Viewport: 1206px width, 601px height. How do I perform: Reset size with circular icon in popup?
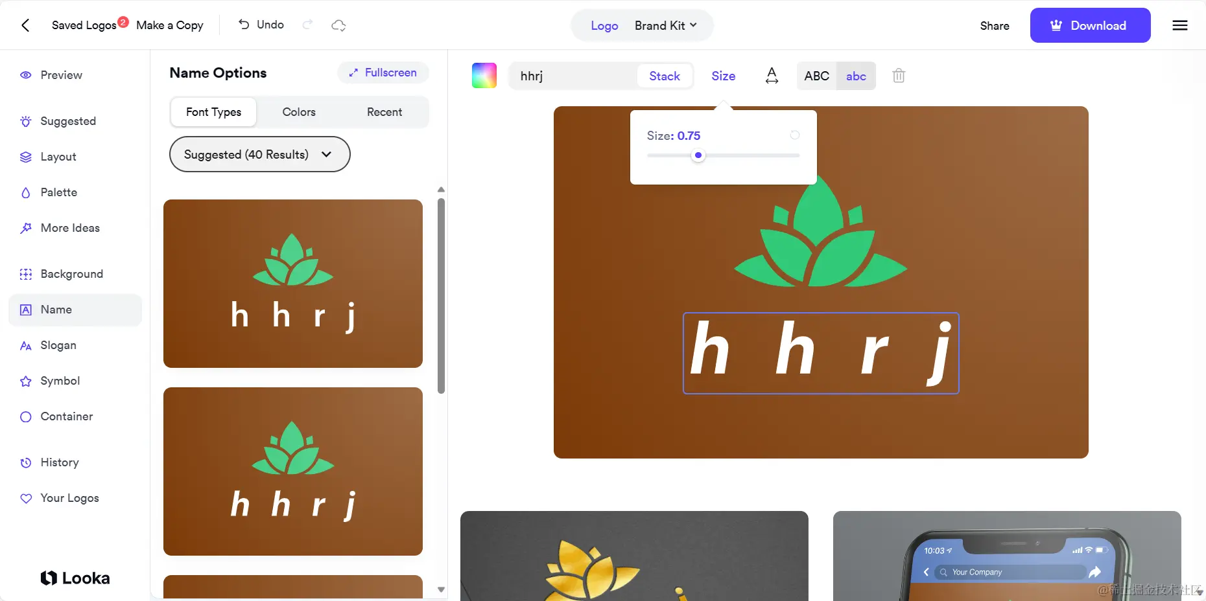(795, 135)
